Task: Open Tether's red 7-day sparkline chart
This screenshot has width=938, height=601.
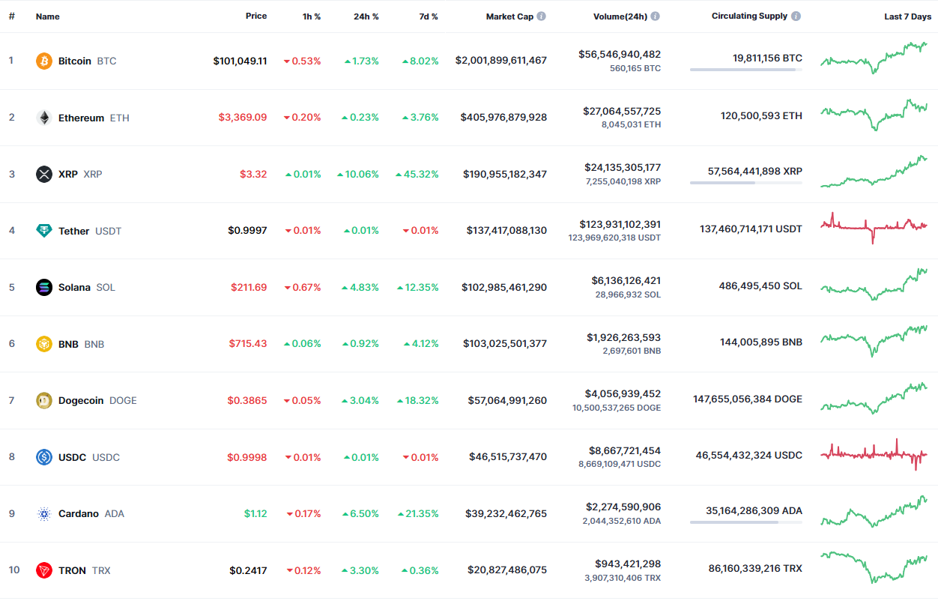Action: [874, 227]
